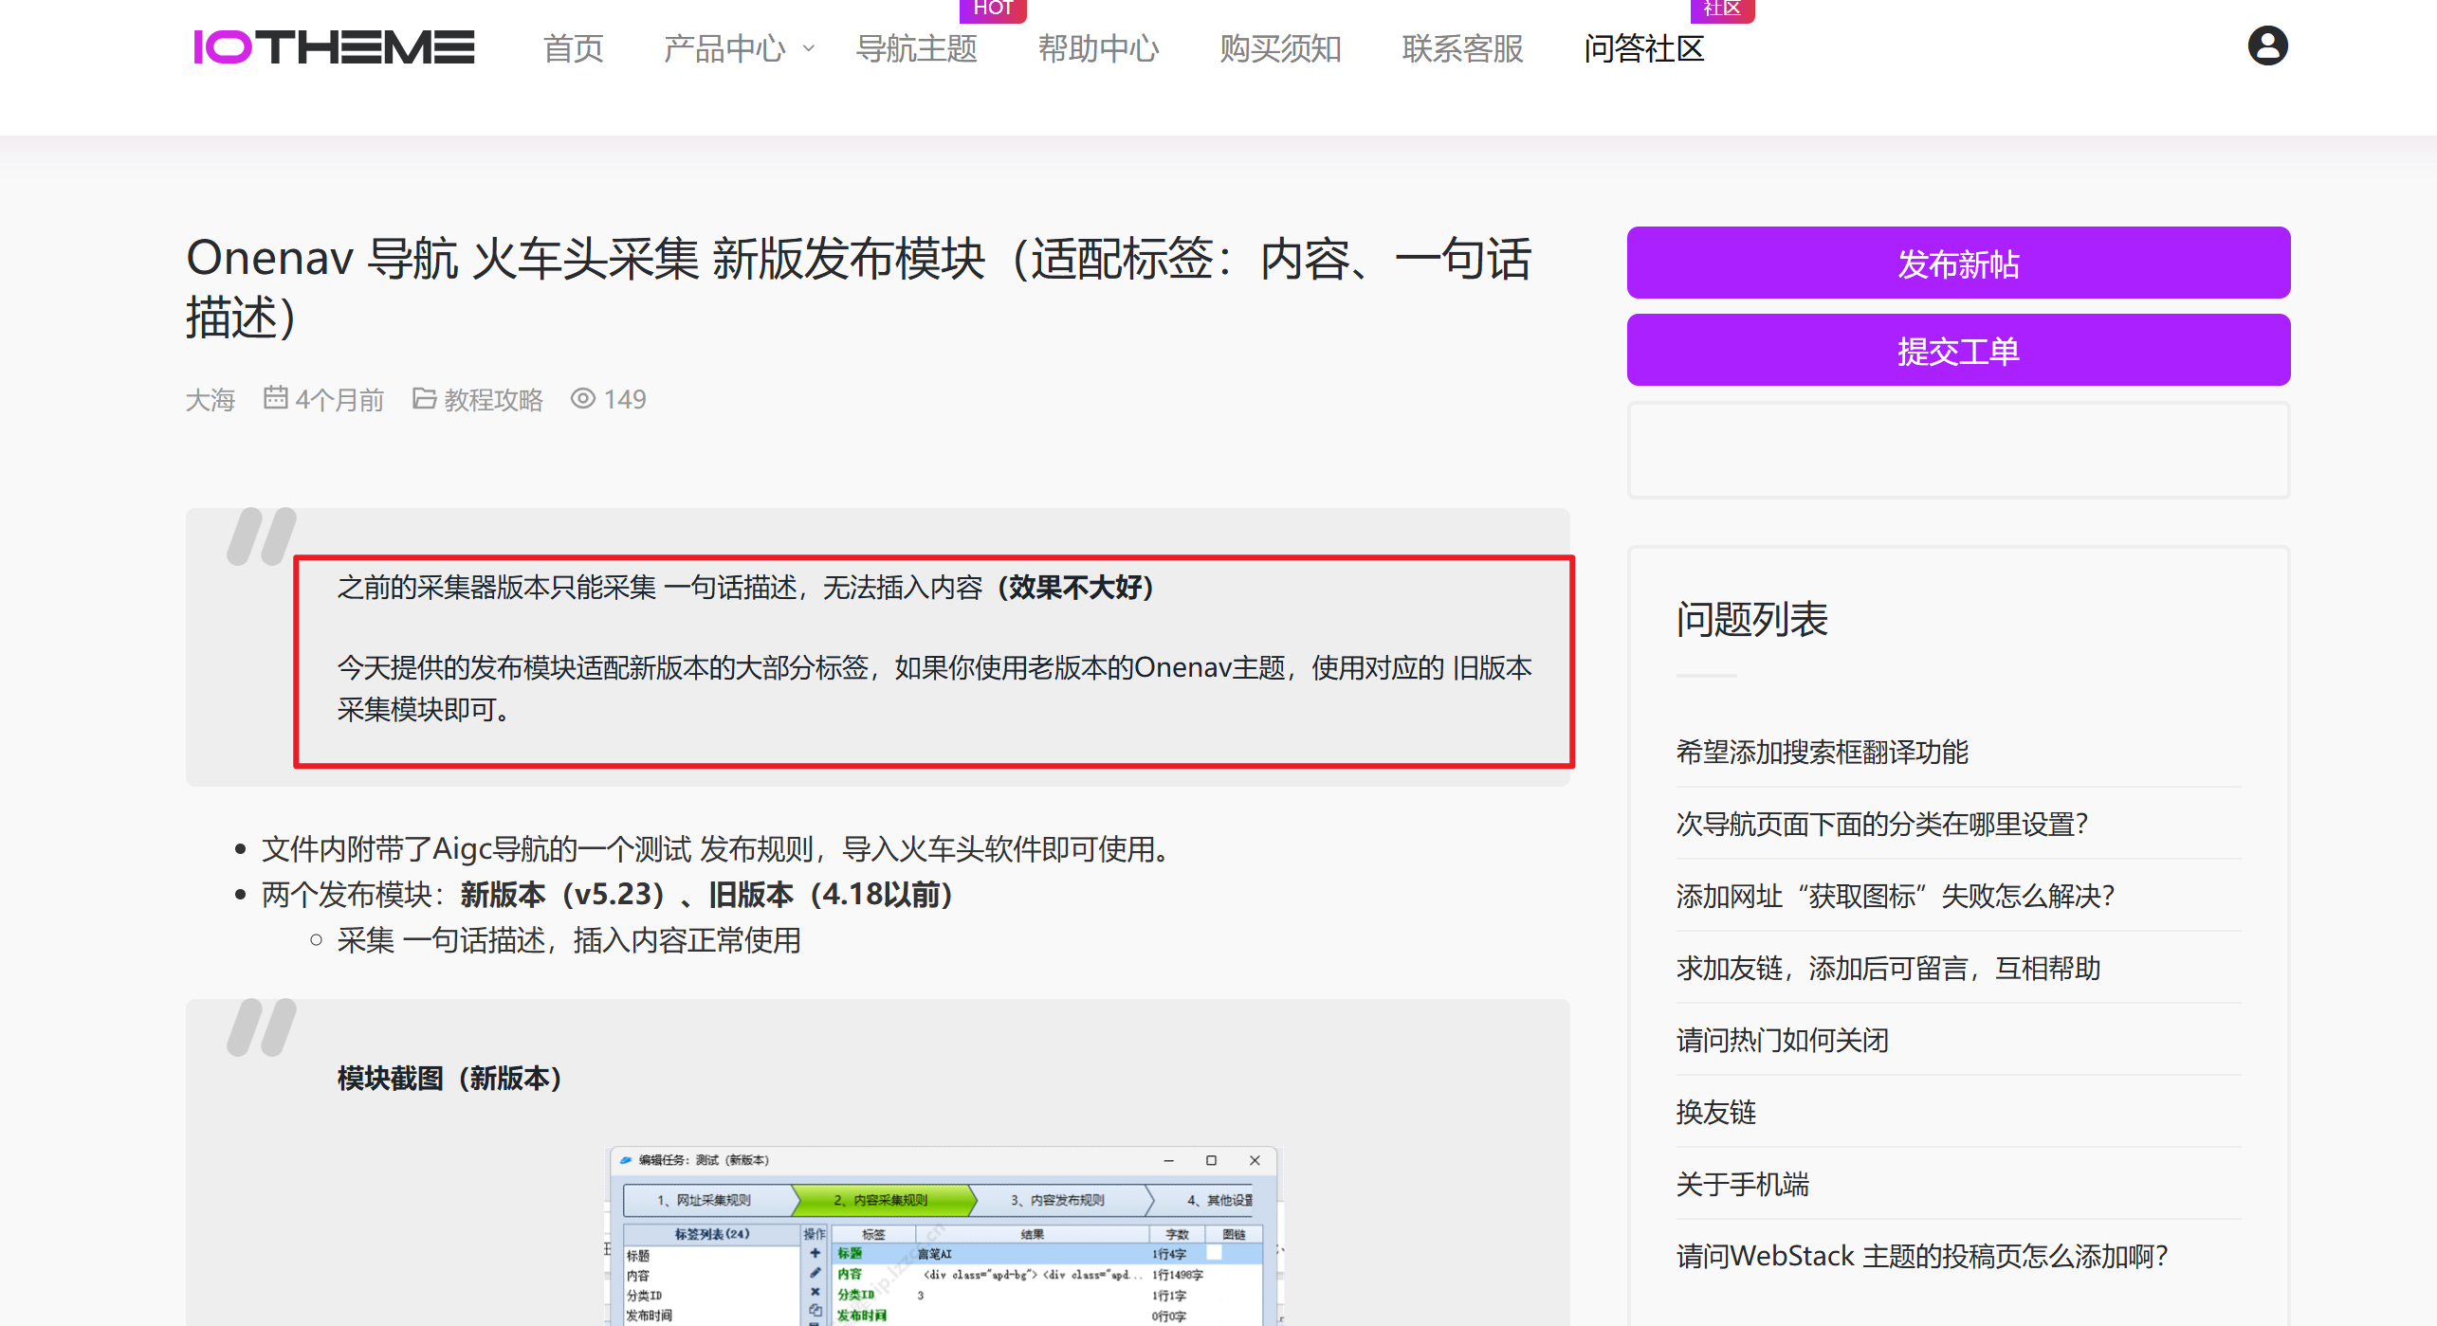Screen dimensions: 2437x1326
Task: Open the 教程攻略 category link
Action: (493, 399)
